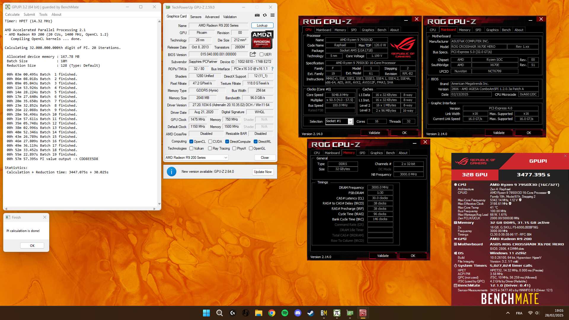This screenshot has height=320, width=569.
Task: Click the BIOS export share icon
Action: point(253,54)
